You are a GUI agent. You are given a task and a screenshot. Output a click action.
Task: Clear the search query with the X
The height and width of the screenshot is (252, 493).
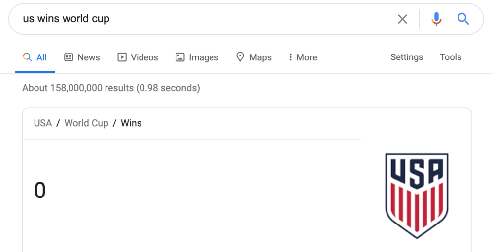(402, 19)
